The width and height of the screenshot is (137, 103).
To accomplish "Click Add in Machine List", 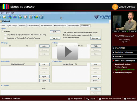I will tap(44, 64).
